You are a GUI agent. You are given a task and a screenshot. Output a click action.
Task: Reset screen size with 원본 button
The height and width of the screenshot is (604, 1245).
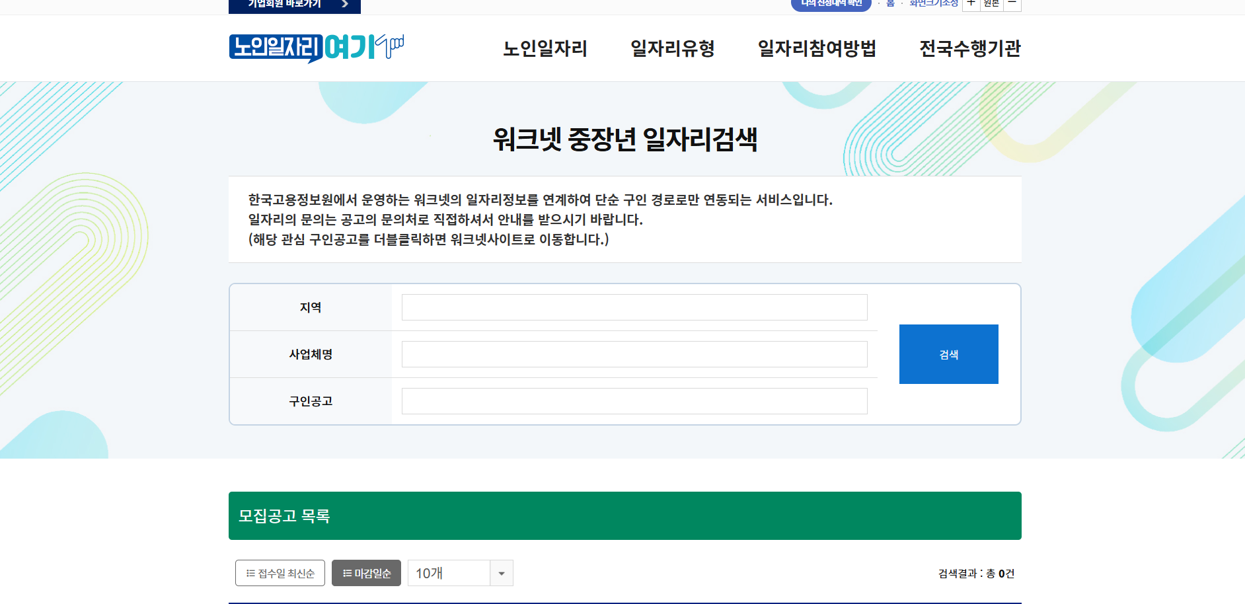pyautogui.click(x=991, y=4)
